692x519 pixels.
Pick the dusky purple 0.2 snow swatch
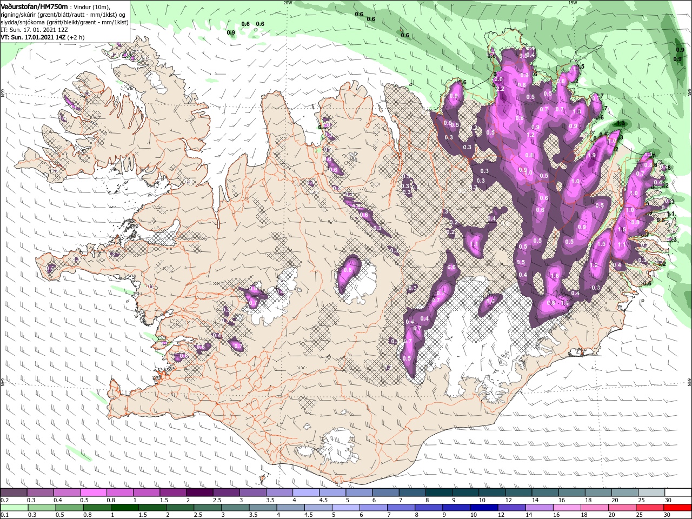(x=14, y=493)
